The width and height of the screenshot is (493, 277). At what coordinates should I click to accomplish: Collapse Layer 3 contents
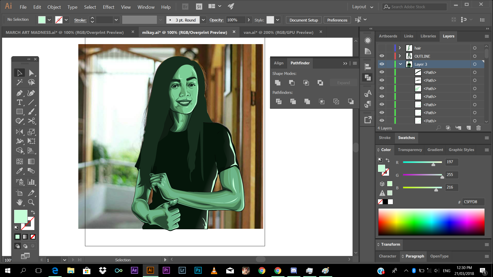click(x=400, y=64)
